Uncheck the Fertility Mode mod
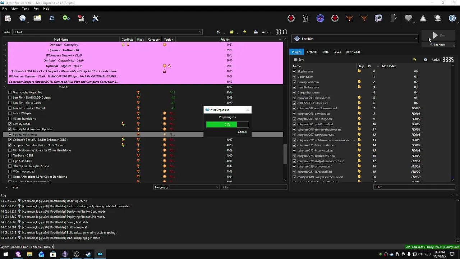This screenshot has width=460, height=259. (10, 124)
